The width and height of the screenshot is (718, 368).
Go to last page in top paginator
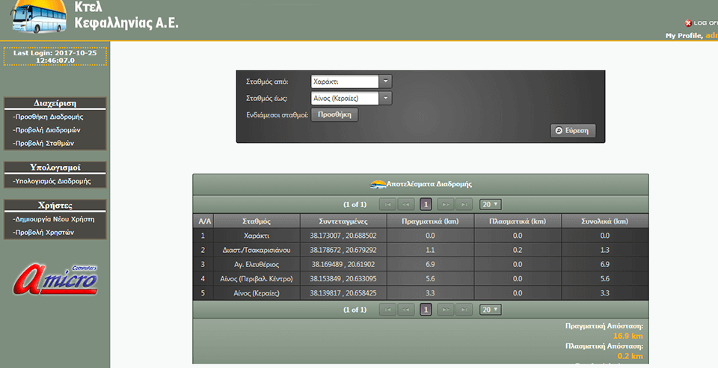[464, 204]
